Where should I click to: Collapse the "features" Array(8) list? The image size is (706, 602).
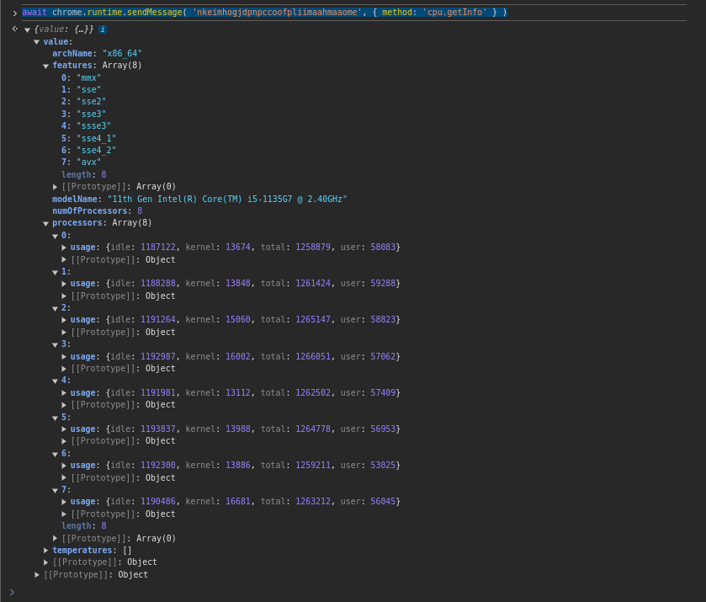click(x=46, y=65)
